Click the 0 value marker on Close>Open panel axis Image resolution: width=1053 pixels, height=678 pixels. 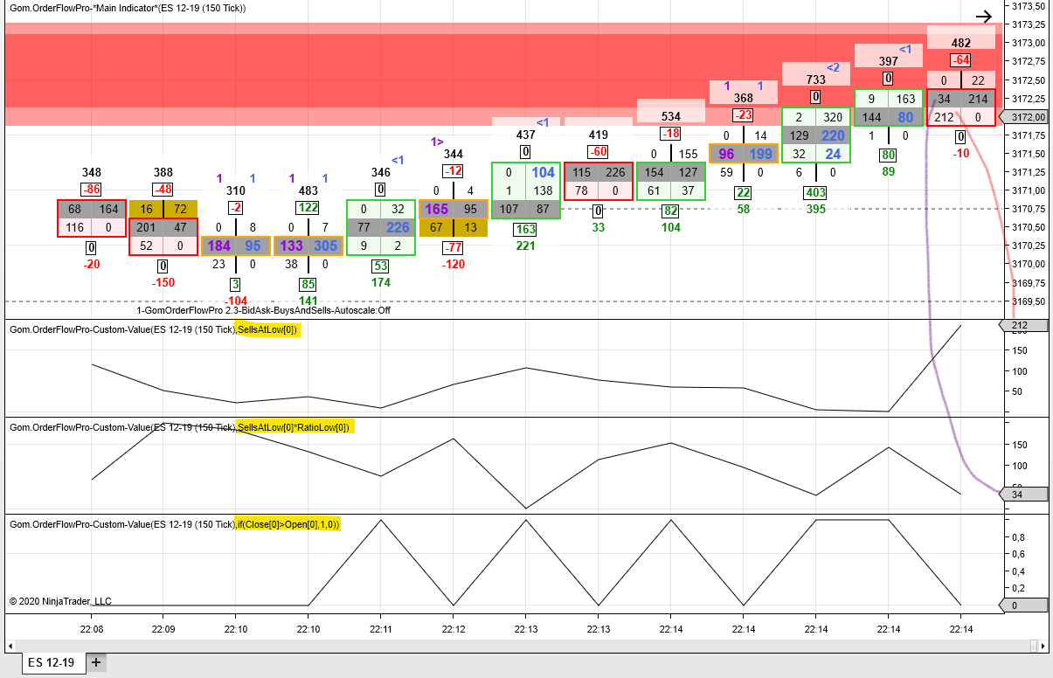pyautogui.click(x=1022, y=605)
